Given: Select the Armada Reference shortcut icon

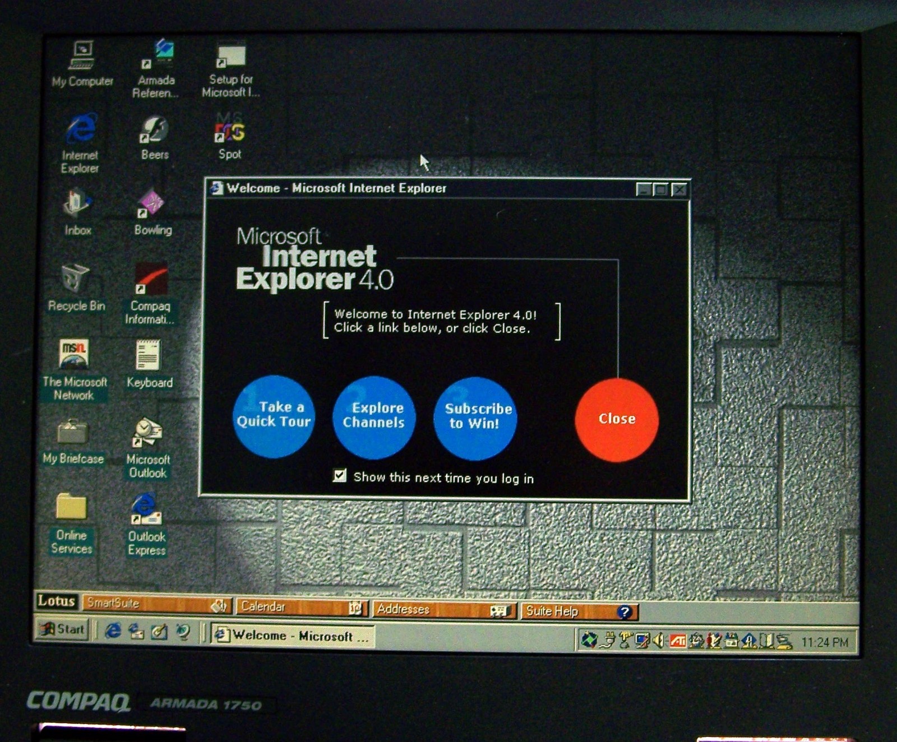Looking at the screenshot, I should 156,68.
